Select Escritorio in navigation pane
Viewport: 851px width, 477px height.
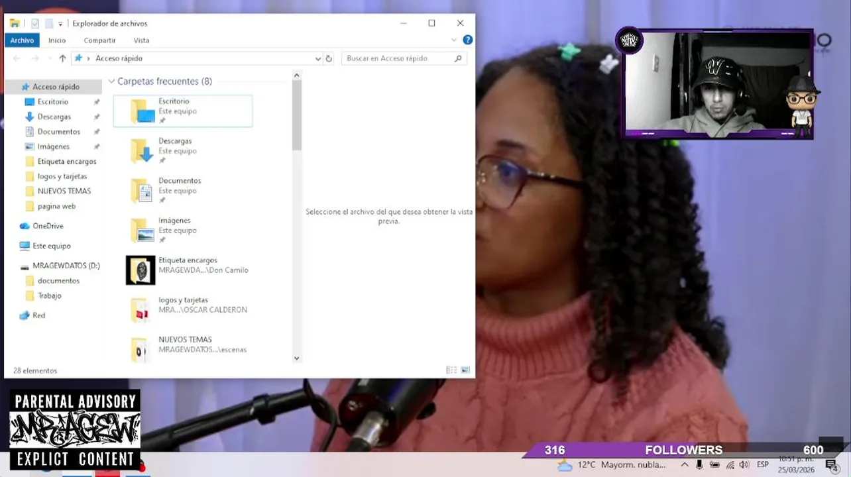pyautogui.click(x=52, y=101)
